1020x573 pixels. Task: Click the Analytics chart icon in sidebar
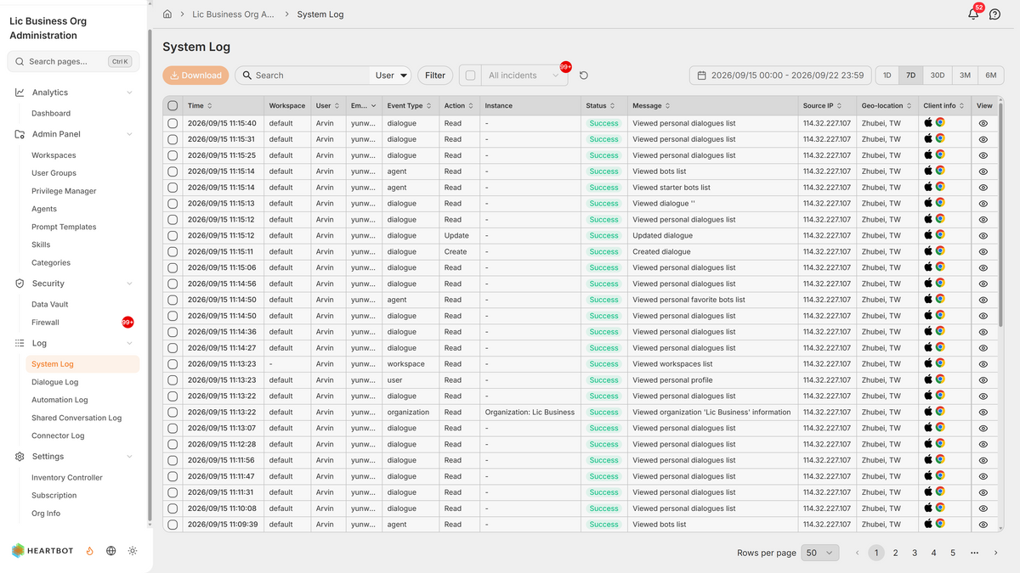(x=20, y=93)
